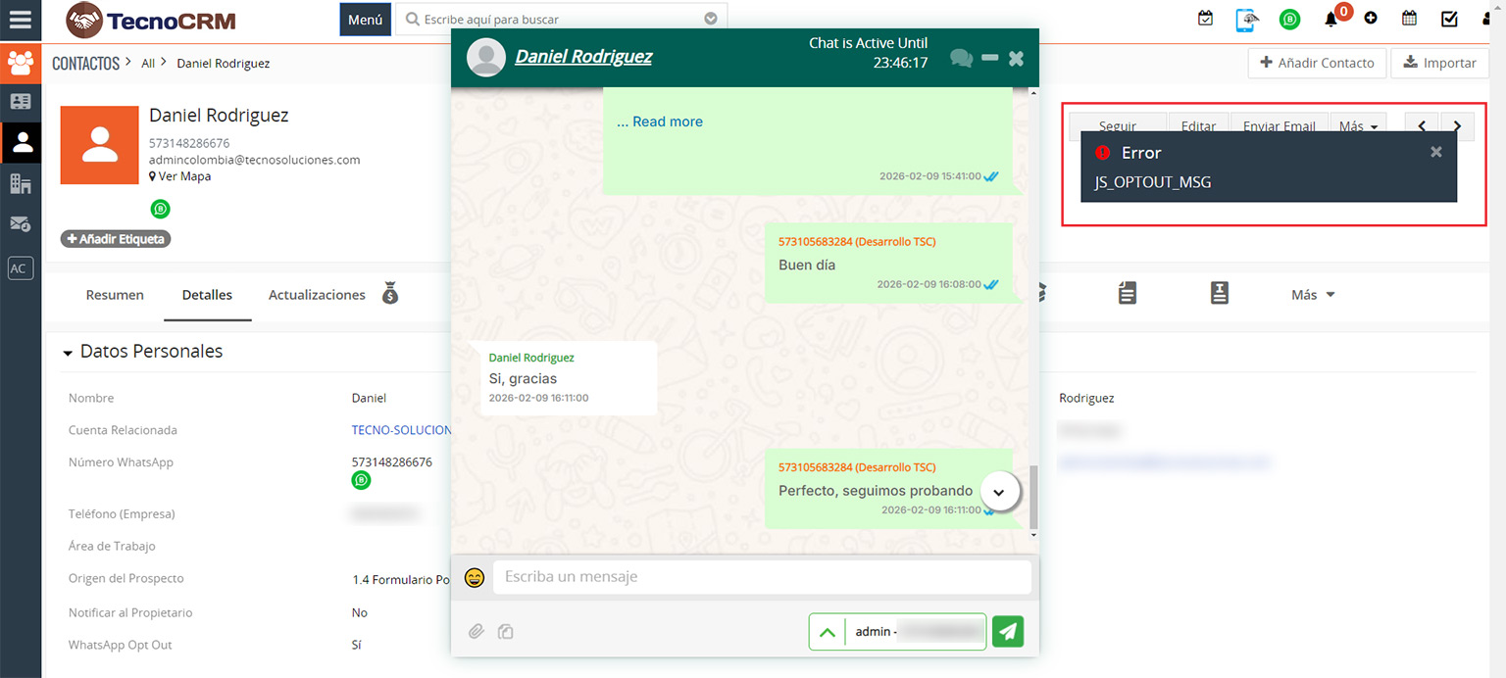The height and width of the screenshot is (678, 1506).
Task: Open the Más dropdown in tab row
Action: coord(1313,295)
